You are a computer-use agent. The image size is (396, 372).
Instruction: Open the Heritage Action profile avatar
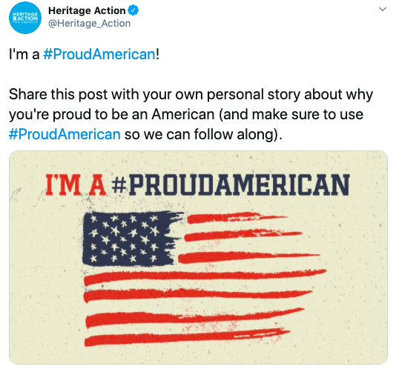24,18
